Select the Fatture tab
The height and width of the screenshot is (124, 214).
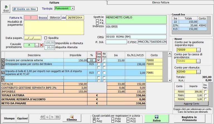click(54, 3)
